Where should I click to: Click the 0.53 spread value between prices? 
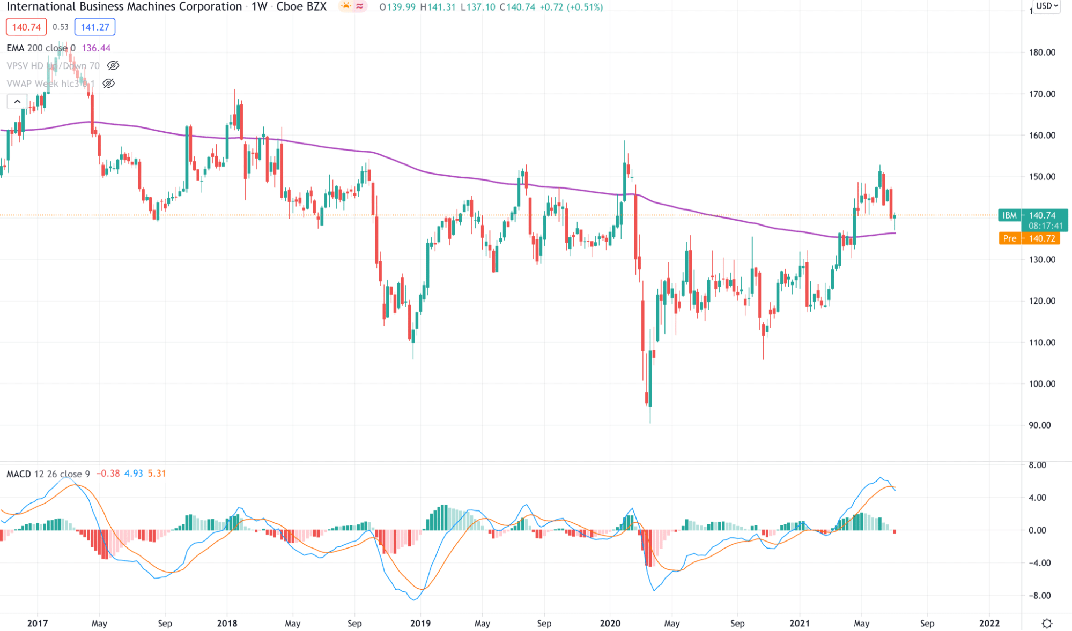(x=61, y=27)
